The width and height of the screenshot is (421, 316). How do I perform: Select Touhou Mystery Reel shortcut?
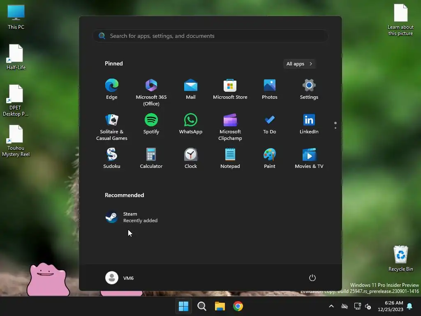point(16,141)
